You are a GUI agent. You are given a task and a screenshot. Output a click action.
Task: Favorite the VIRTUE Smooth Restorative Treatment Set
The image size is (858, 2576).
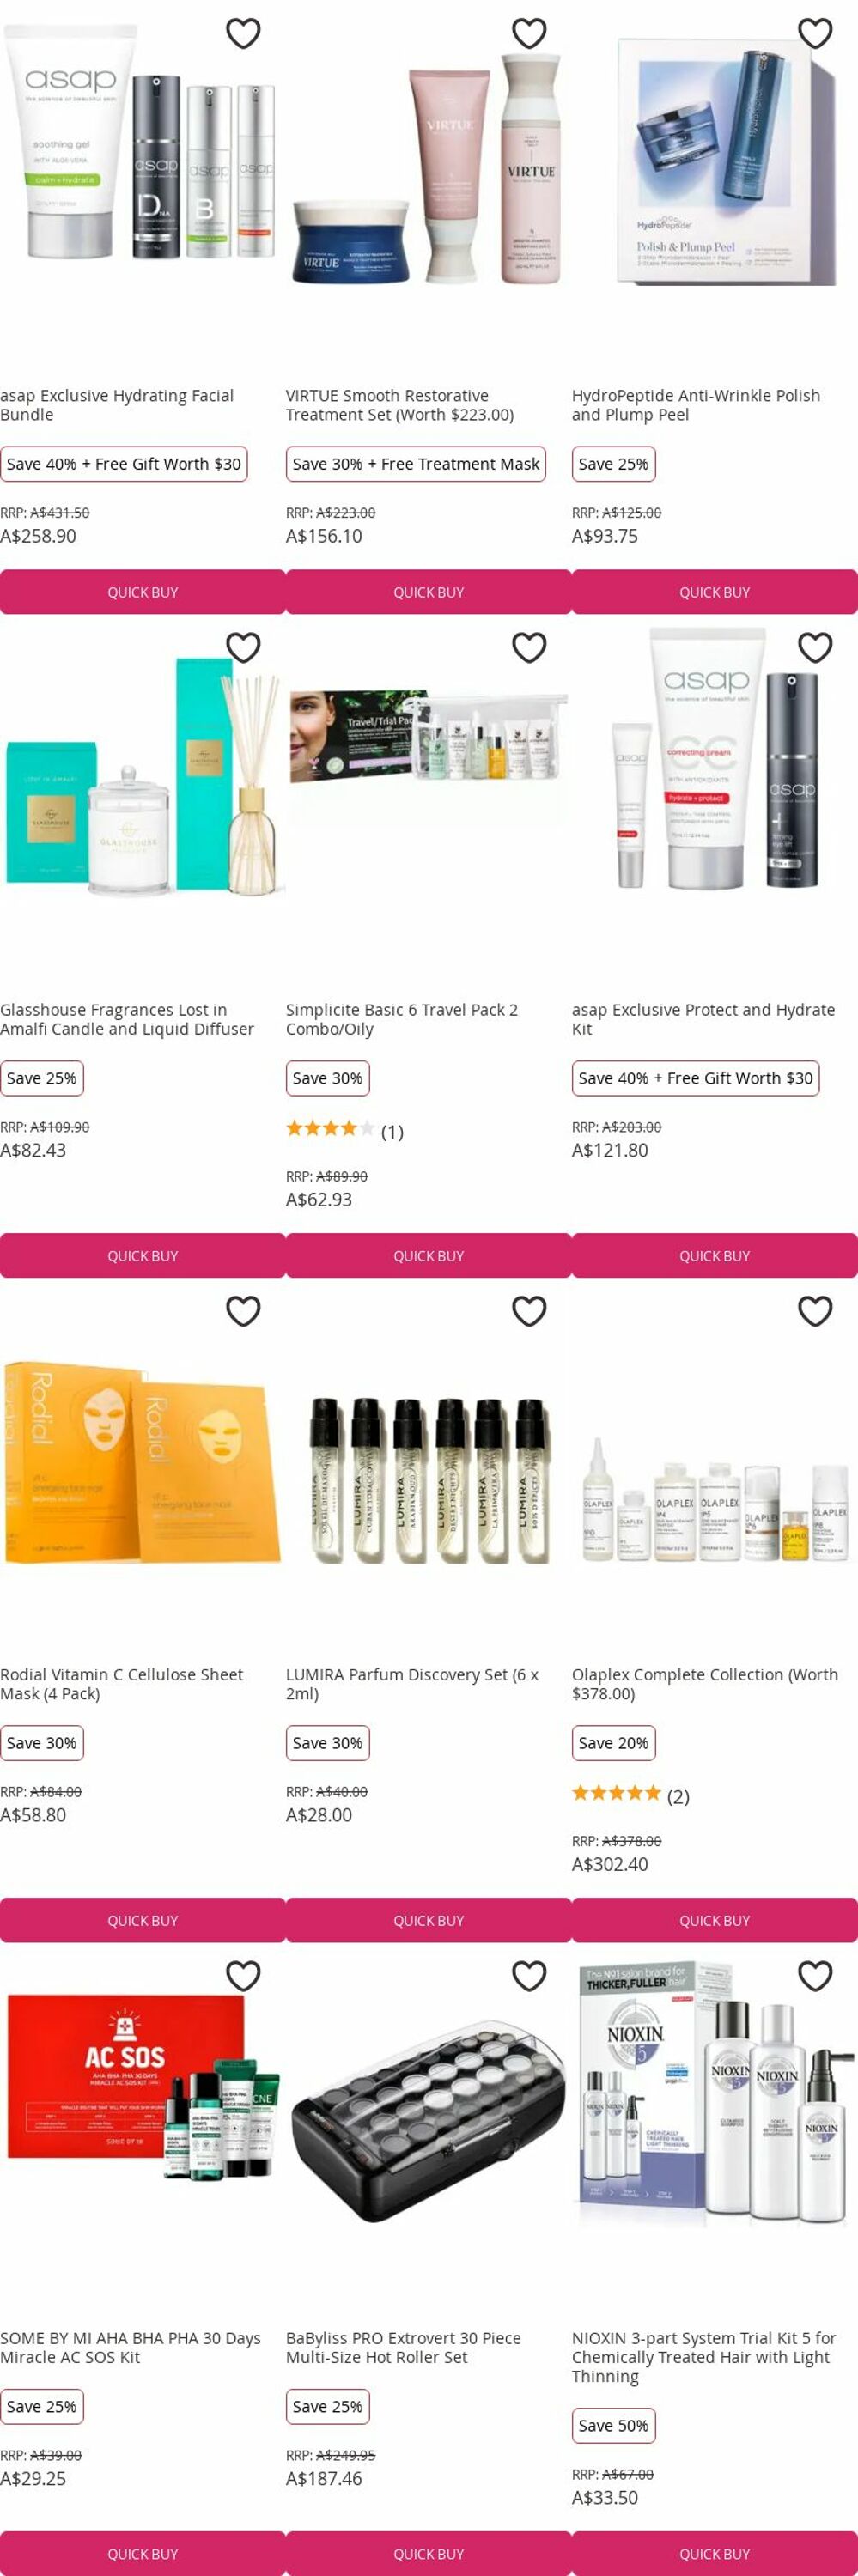[529, 34]
